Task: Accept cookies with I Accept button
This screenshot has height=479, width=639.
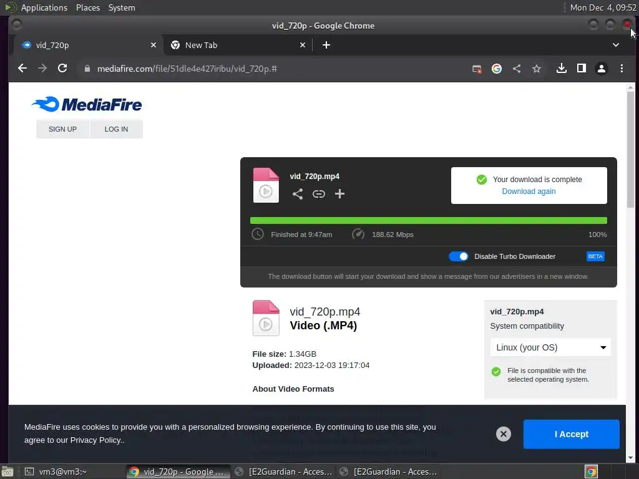Action: 572,434
